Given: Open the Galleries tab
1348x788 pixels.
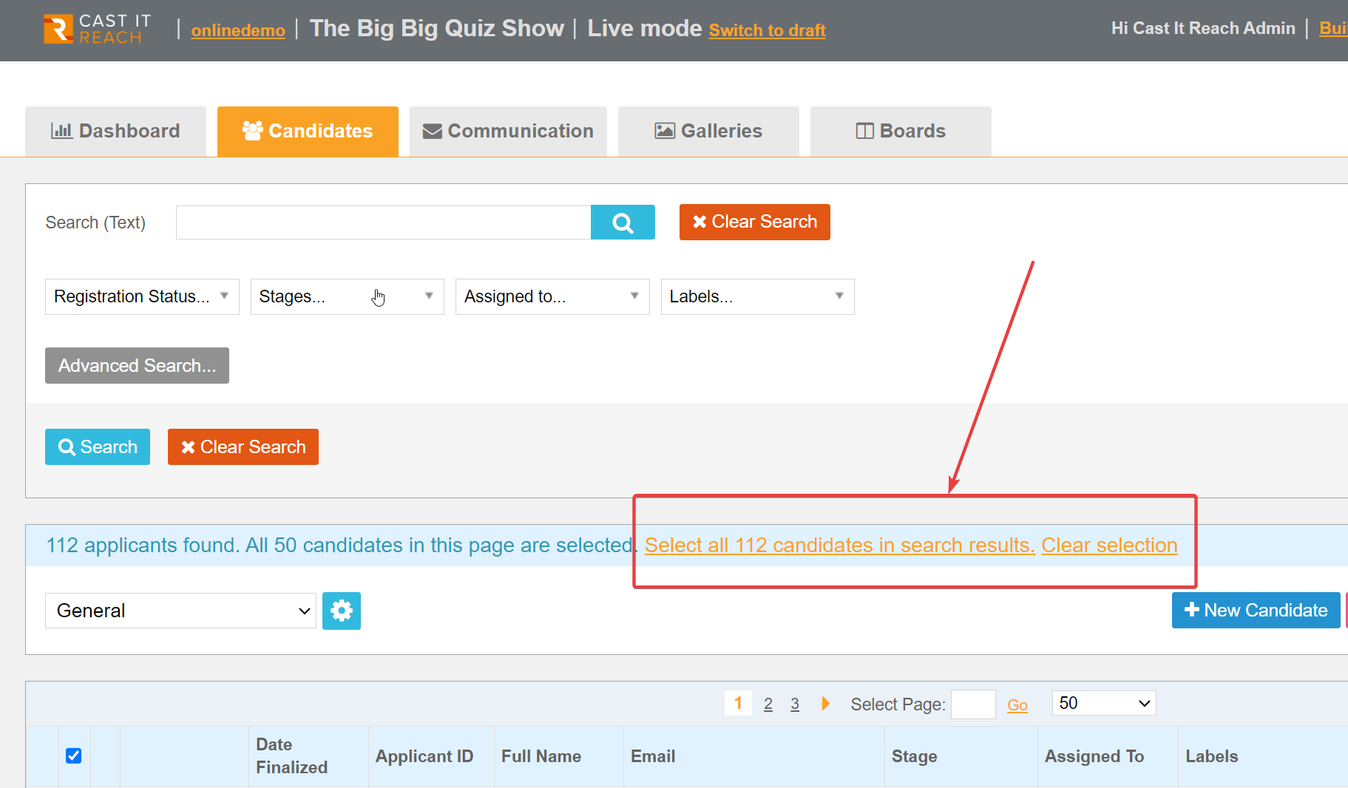Looking at the screenshot, I should tap(708, 131).
